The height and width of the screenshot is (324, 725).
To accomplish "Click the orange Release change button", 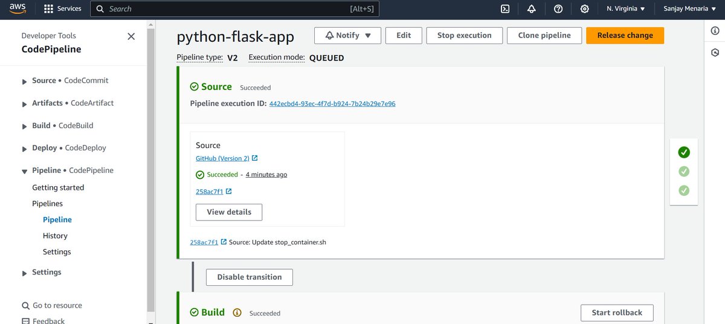I will pos(625,36).
